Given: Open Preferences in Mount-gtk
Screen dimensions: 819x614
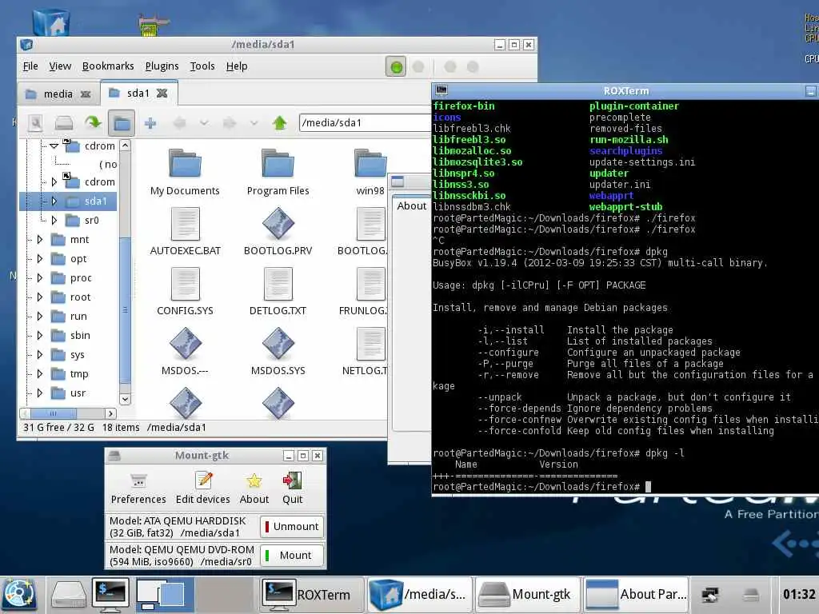Looking at the screenshot, I should (x=138, y=488).
